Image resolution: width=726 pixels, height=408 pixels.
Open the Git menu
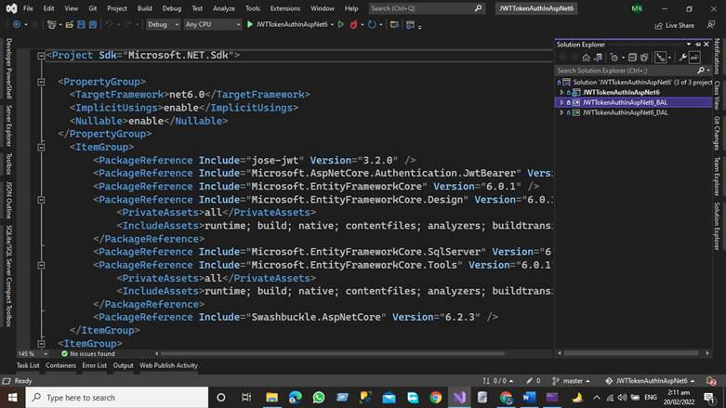[x=93, y=8]
